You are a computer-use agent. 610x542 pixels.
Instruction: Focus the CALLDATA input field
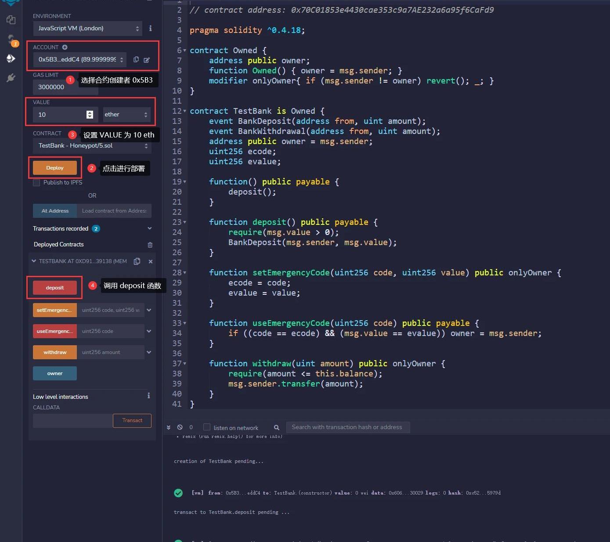(x=73, y=420)
